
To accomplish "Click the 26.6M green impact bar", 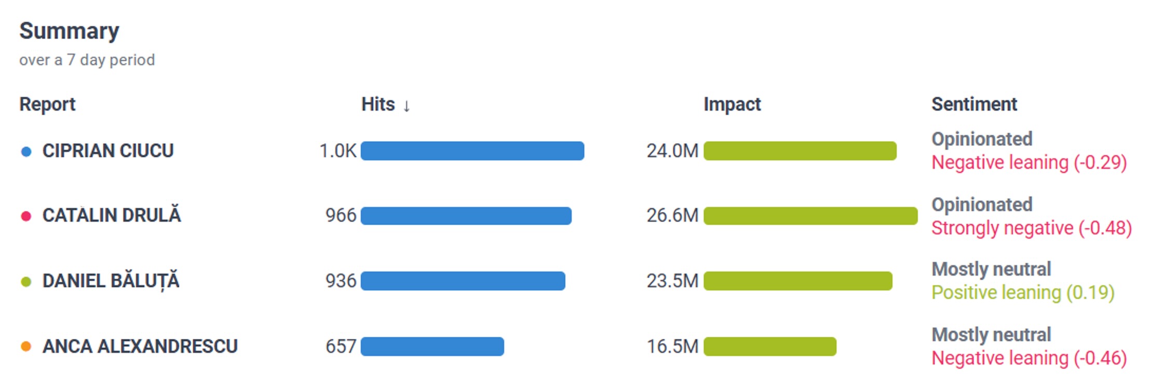I will point(810,216).
